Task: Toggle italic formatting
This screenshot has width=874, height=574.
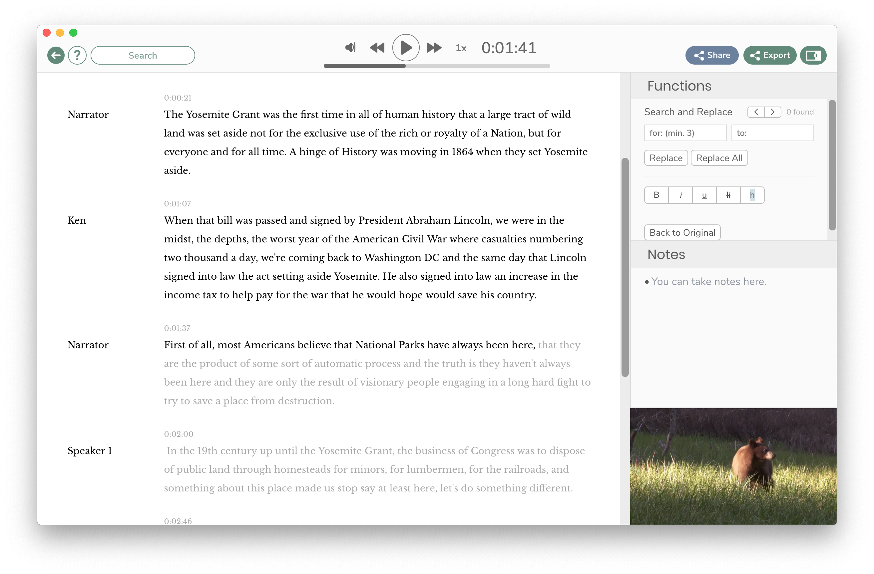Action: (x=680, y=195)
